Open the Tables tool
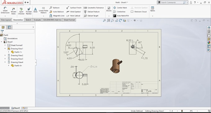Viewport: 211px width, 113px height. pos(152,9)
